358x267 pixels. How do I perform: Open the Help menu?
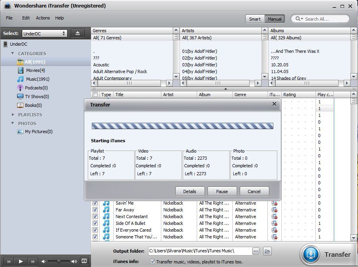[59, 18]
